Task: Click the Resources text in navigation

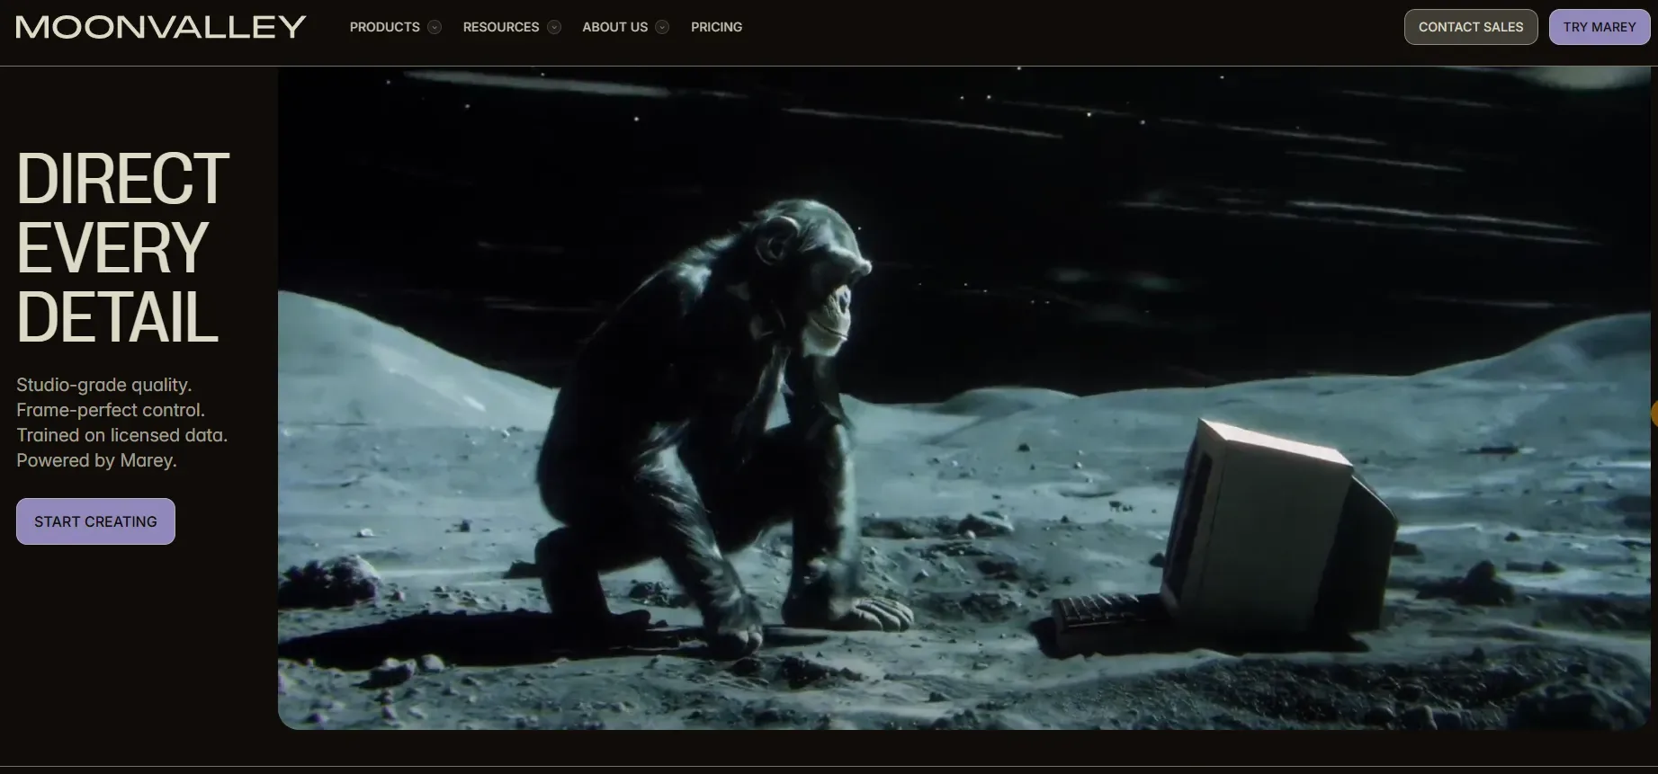Action: click(x=500, y=27)
